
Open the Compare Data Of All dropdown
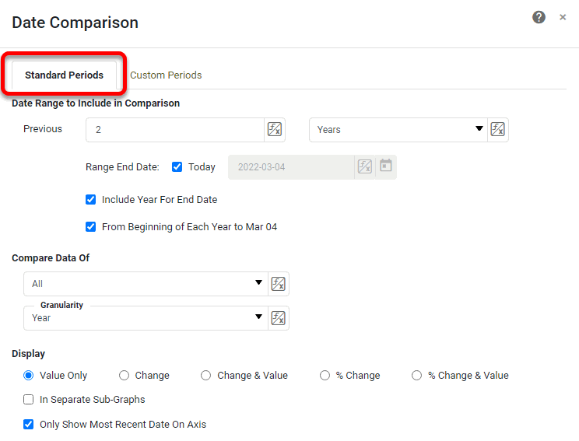point(146,284)
